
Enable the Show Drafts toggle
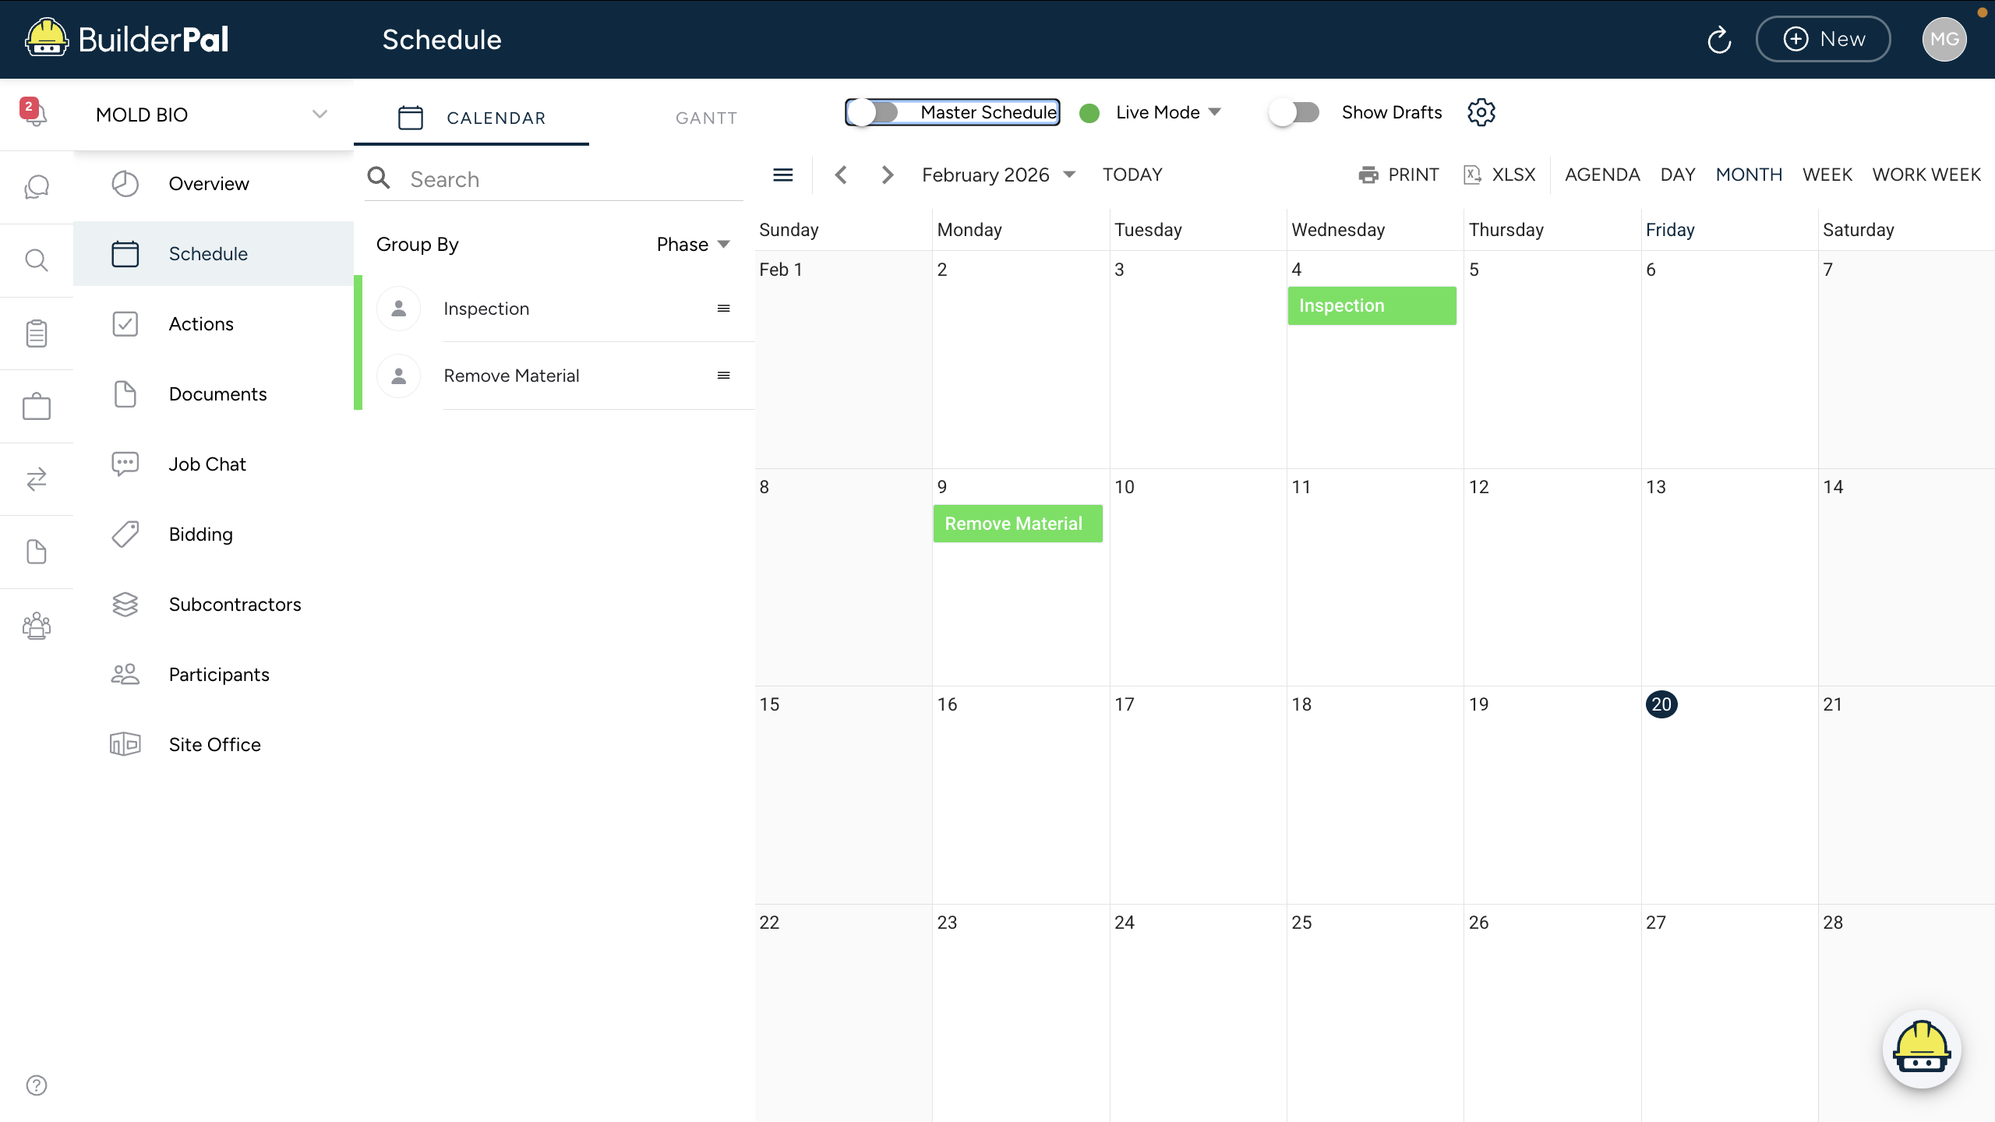click(x=1295, y=112)
